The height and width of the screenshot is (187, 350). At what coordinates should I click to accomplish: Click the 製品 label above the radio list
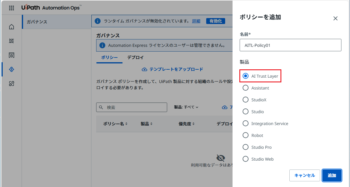pos(244,62)
